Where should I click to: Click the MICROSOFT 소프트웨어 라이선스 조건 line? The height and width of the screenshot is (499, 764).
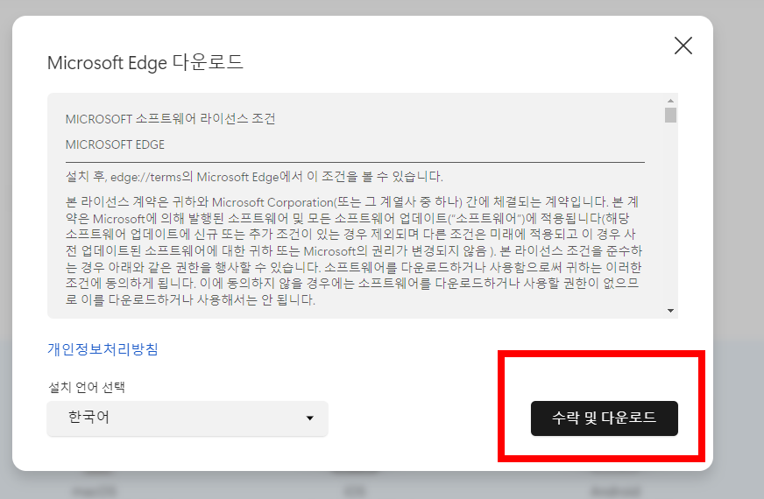click(x=171, y=119)
